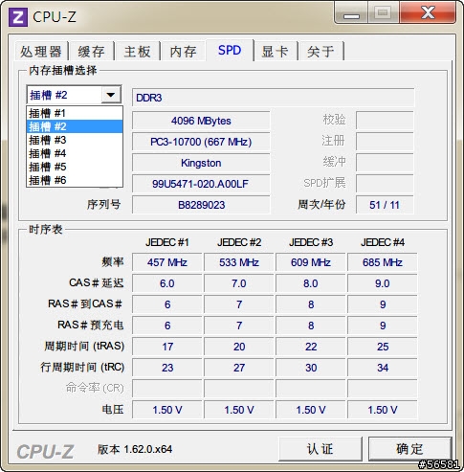Click the JEDEC #3 column header
Screen dimensions: 464x472
click(311, 242)
